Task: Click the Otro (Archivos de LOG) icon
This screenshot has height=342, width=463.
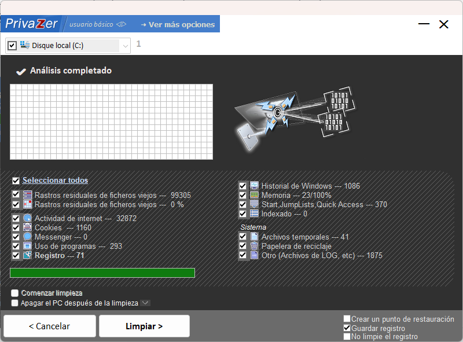Action: click(x=254, y=255)
